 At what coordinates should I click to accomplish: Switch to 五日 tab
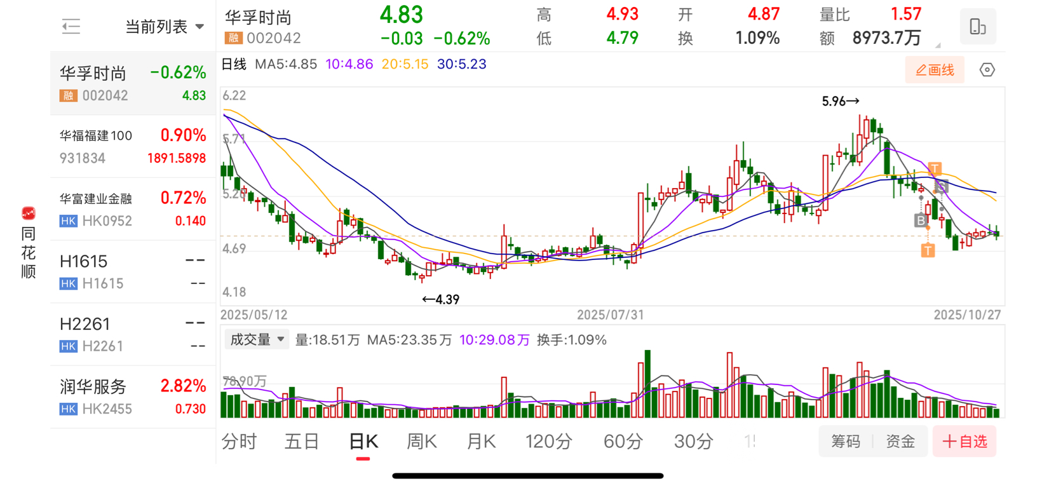[302, 442]
